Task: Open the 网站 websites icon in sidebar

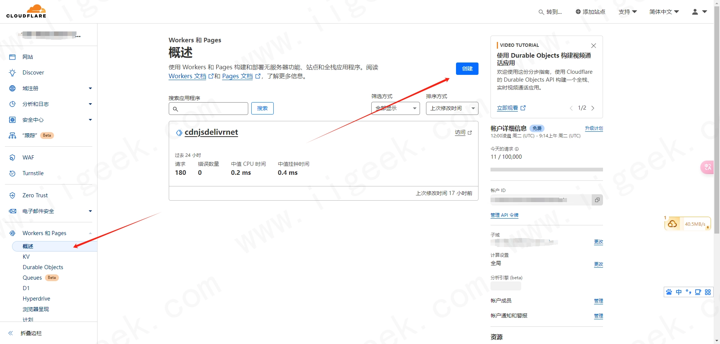Action: tap(12, 57)
